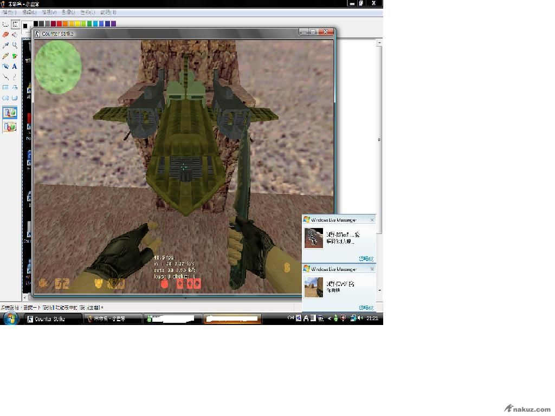Enable opaque selection mode option
The height and width of the screenshot is (416, 555).
10,113
